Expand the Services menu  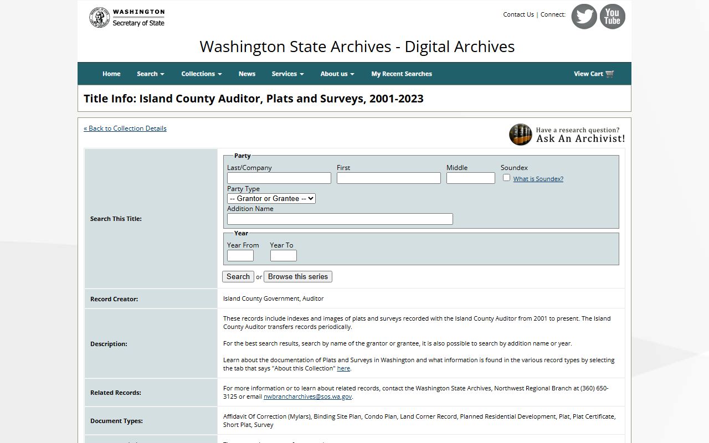click(287, 74)
